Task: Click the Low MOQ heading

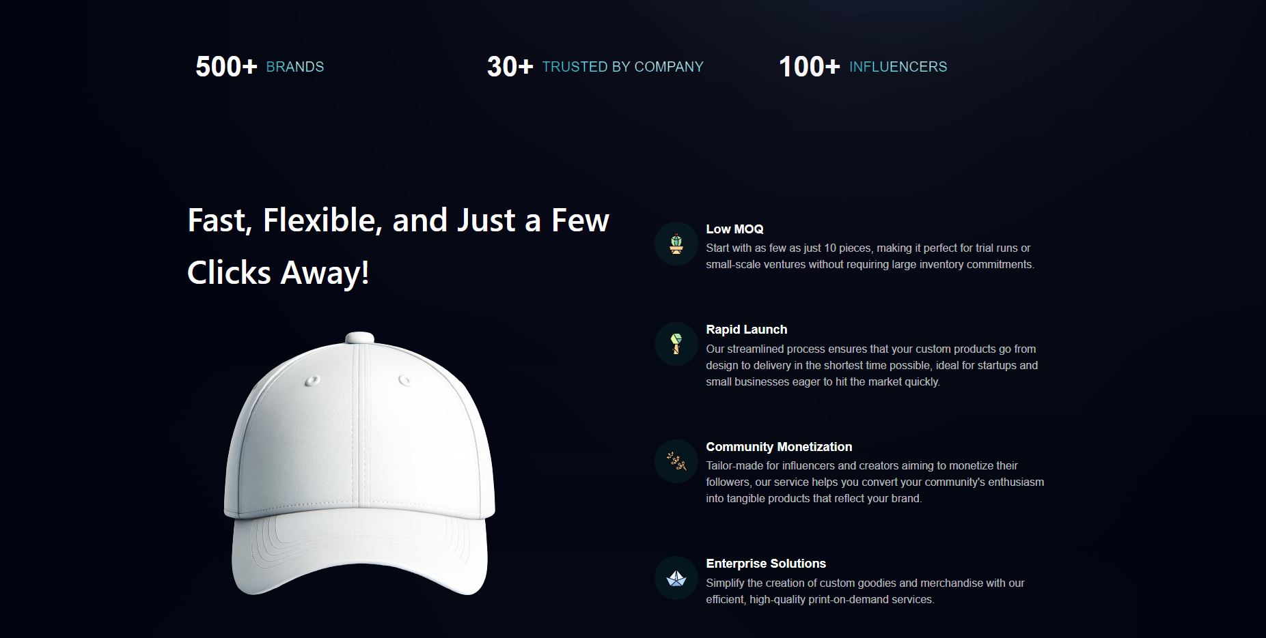Action: point(734,229)
